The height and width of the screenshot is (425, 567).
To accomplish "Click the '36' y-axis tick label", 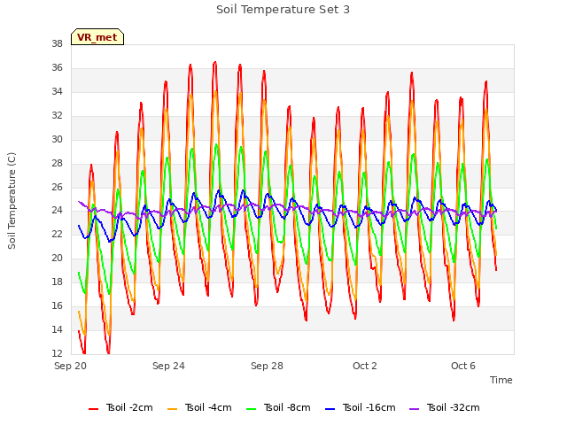I will 57,68.
